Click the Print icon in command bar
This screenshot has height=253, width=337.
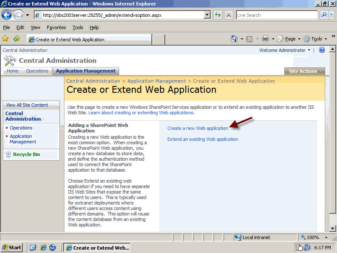pyautogui.click(x=265, y=39)
